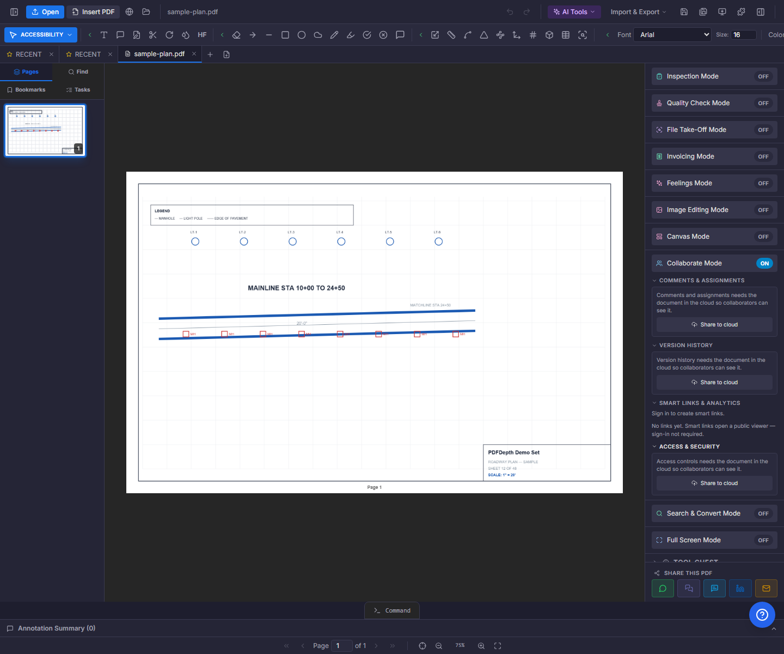Open the Arial font dropdown

(x=673, y=35)
